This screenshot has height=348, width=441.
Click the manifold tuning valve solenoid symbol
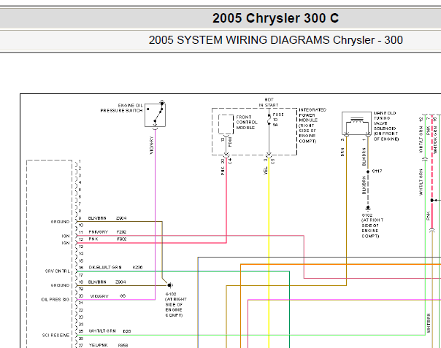pos(356,123)
